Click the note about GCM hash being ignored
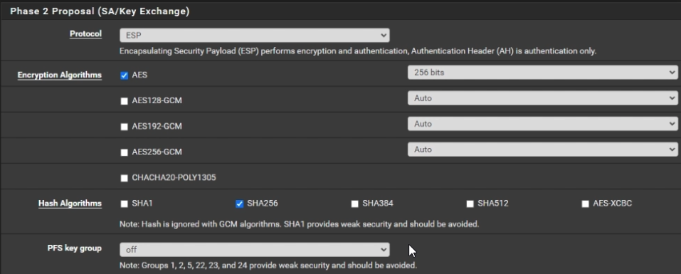Image resolution: width=681 pixels, height=274 pixels. [x=300, y=224]
